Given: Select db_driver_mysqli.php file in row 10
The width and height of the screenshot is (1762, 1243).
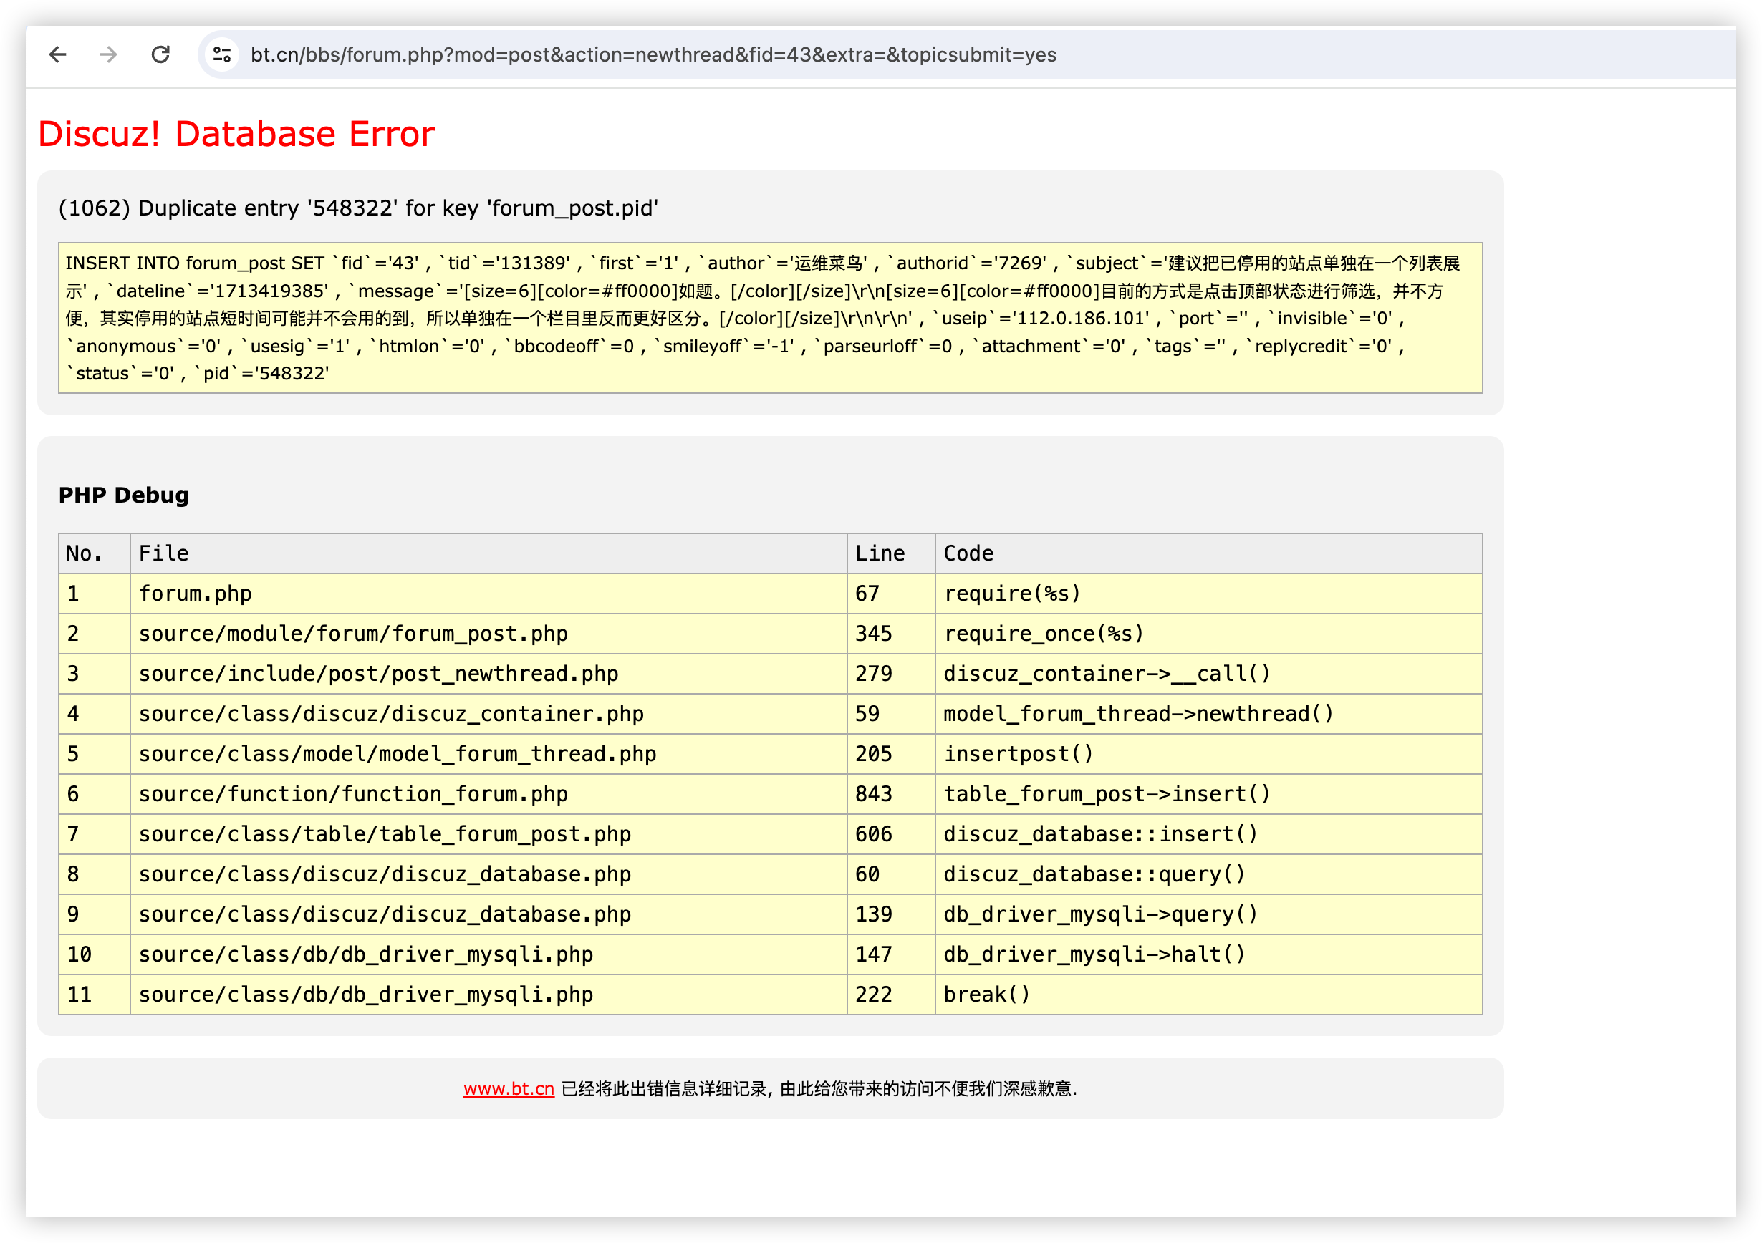Looking at the screenshot, I should (488, 954).
